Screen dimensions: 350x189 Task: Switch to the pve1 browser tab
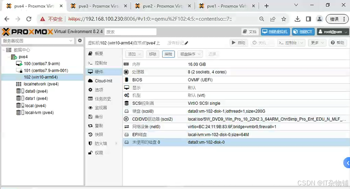click(x=227, y=6)
